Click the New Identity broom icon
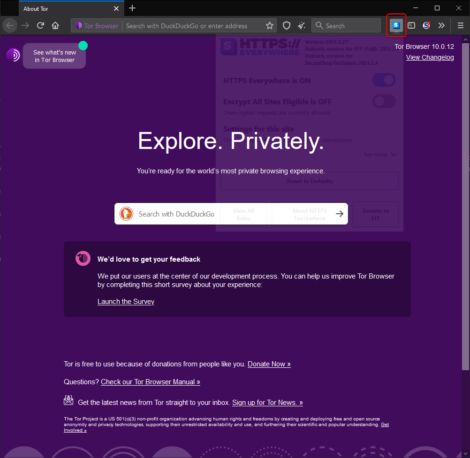Viewport: 470px width, 458px height. pos(302,26)
